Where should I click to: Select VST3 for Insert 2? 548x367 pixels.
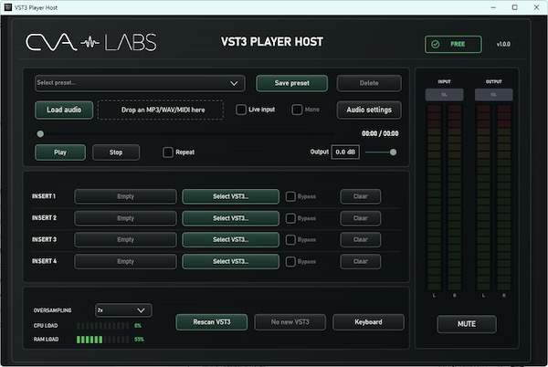coord(231,218)
